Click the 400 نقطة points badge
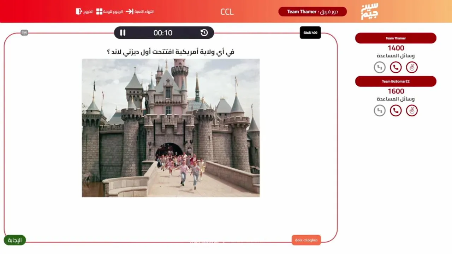The image size is (452, 254). [x=310, y=32]
